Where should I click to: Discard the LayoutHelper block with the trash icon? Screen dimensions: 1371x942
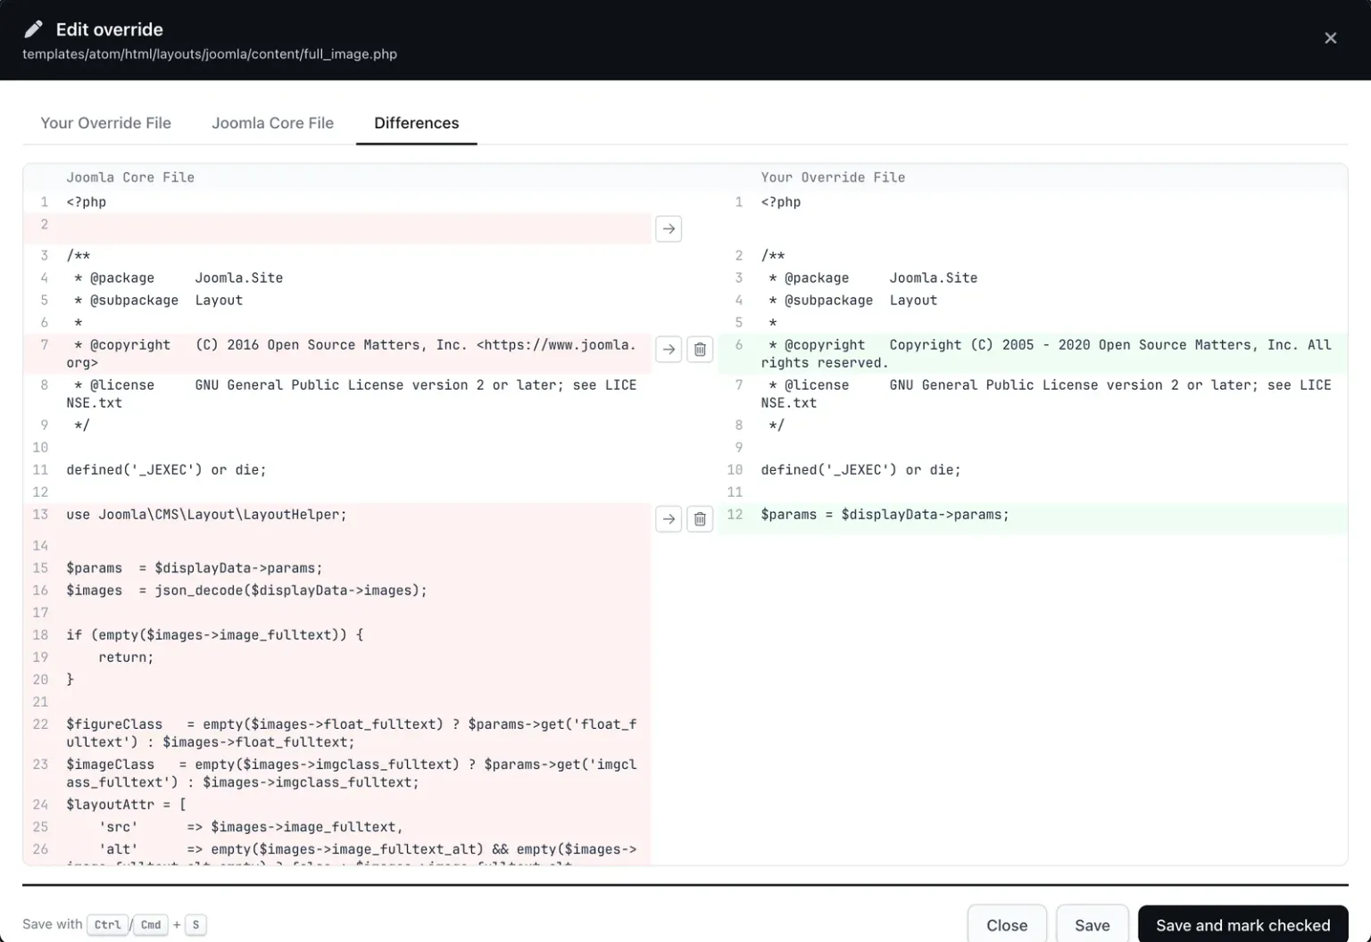coord(700,519)
